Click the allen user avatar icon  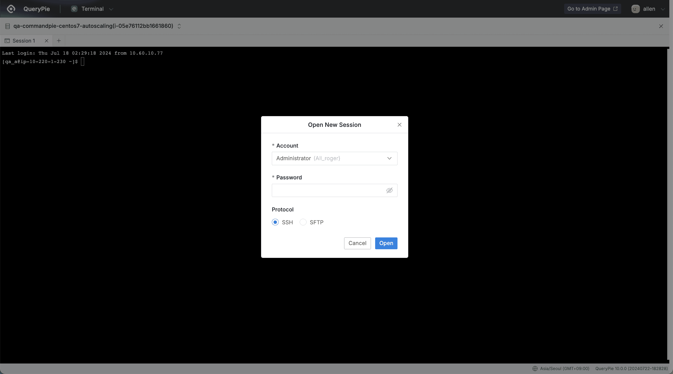(x=635, y=9)
